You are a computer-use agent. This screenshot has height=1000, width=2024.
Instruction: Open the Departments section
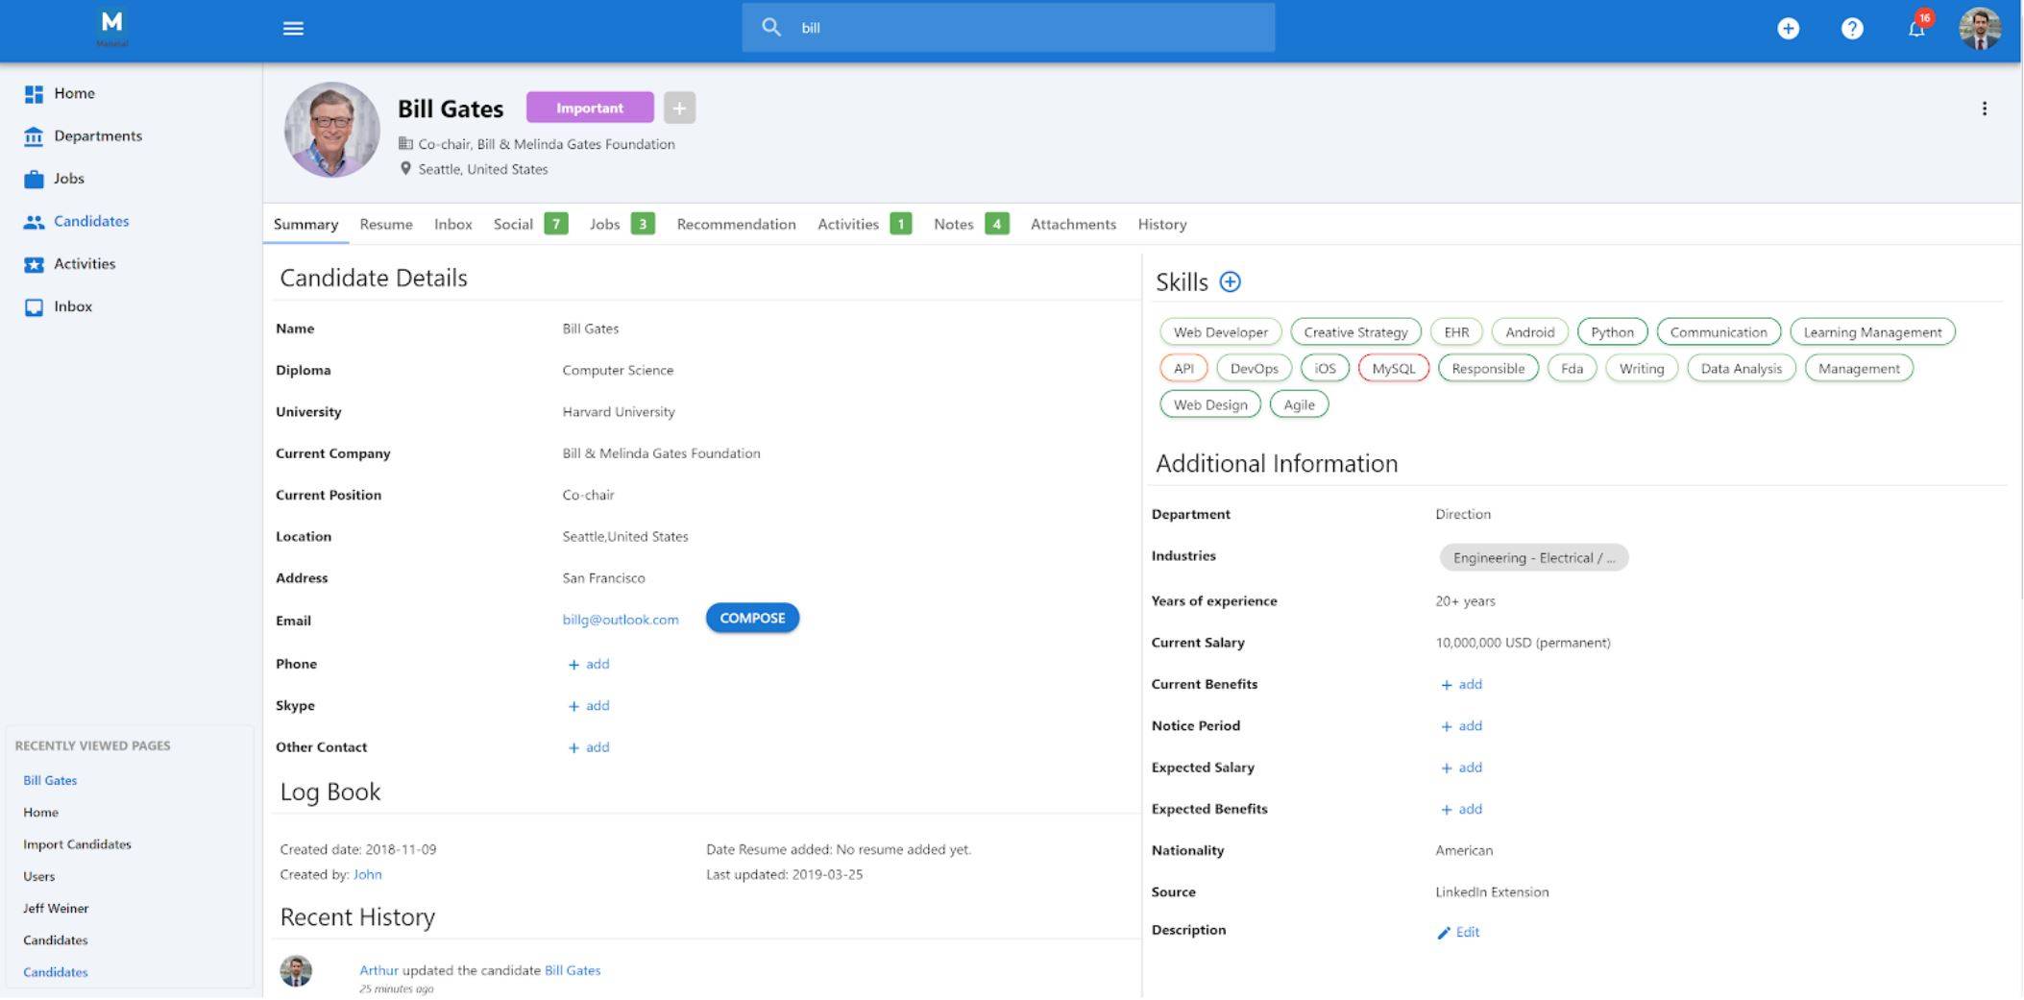tap(98, 135)
